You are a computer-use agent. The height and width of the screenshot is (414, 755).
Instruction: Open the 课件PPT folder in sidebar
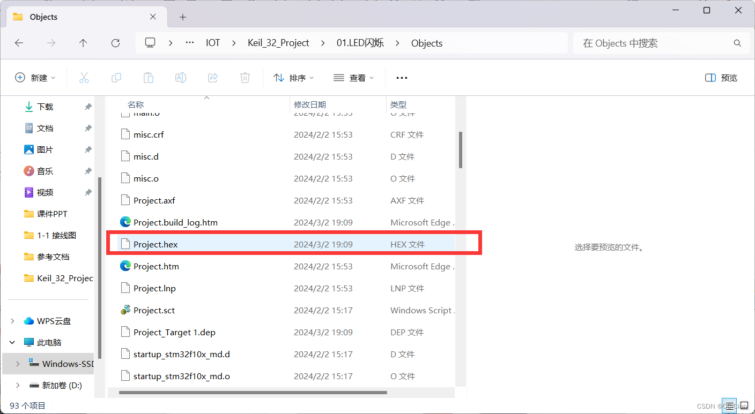click(x=51, y=214)
